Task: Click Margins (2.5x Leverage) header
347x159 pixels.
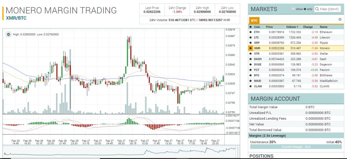Action: pyautogui.click(x=296, y=136)
